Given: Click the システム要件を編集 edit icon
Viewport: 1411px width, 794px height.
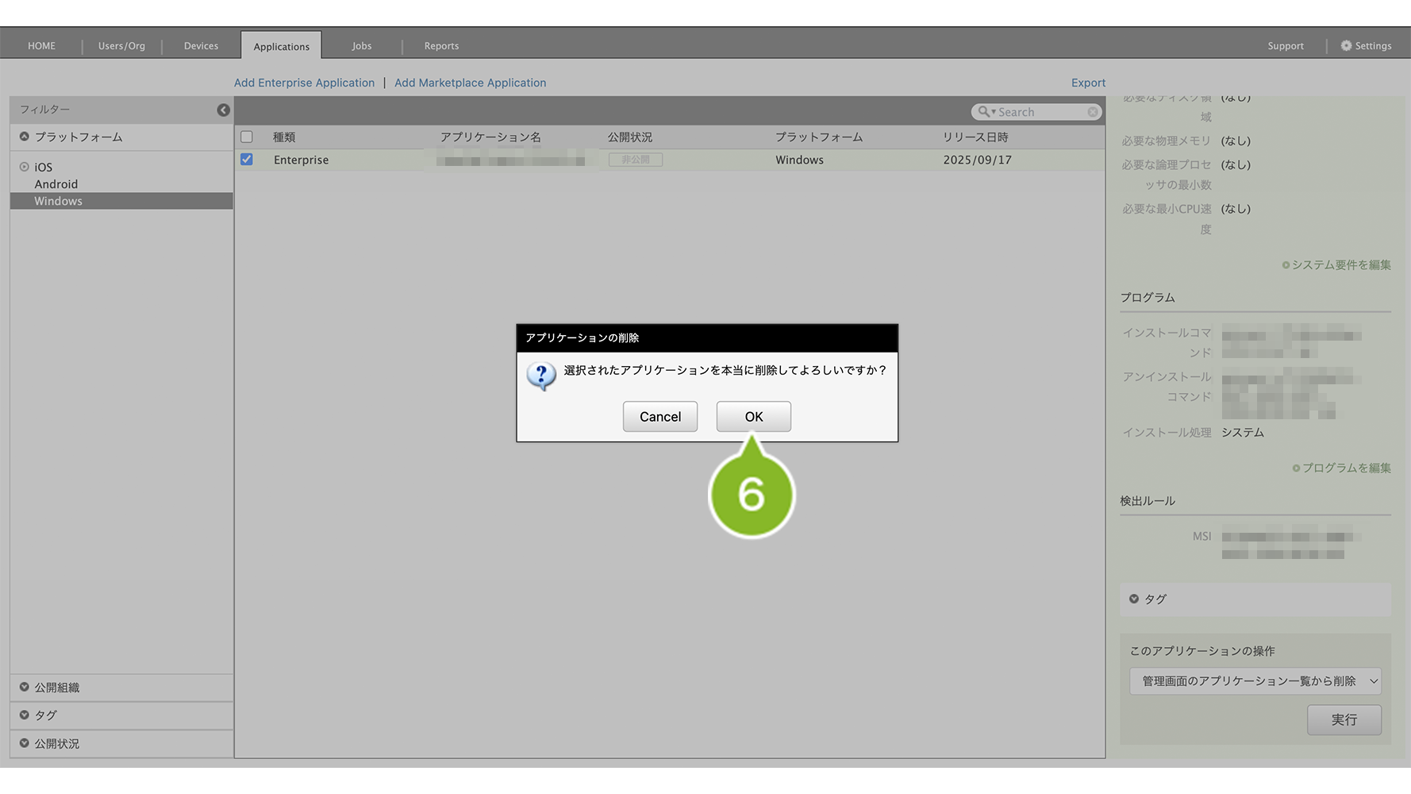Looking at the screenshot, I should pos(1286,265).
